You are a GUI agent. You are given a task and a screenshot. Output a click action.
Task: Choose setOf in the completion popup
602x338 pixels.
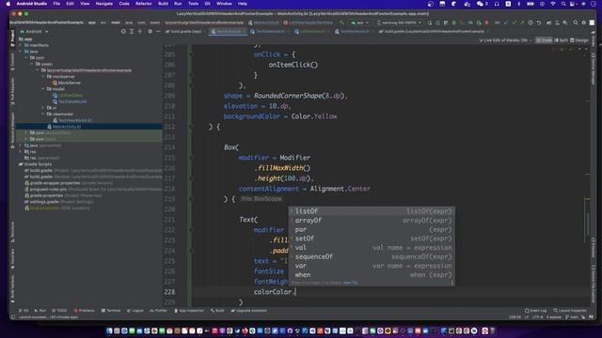(x=372, y=238)
